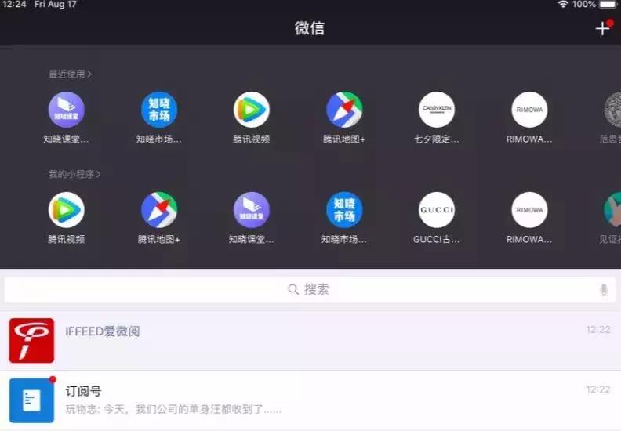Open the Calvin Klein 七夕限定 mini program
The width and height of the screenshot is (621, 431).
pyautogui.click(x=437, y=110)
